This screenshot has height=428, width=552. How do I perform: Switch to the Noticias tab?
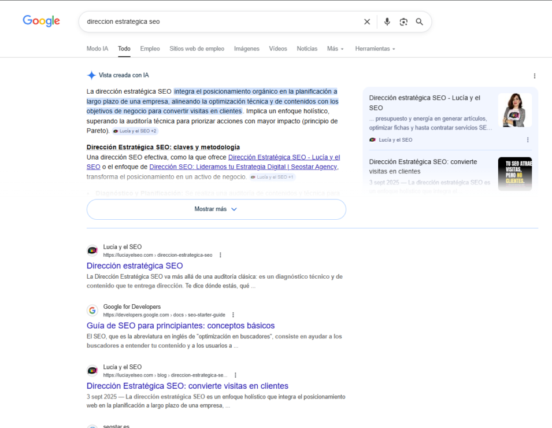click(307, 49)
